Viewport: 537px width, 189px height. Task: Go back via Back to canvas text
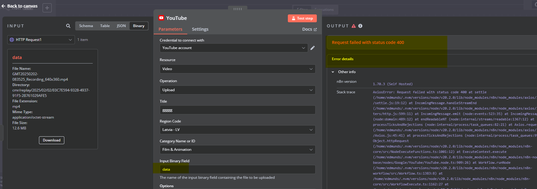[x=22, y=6]
